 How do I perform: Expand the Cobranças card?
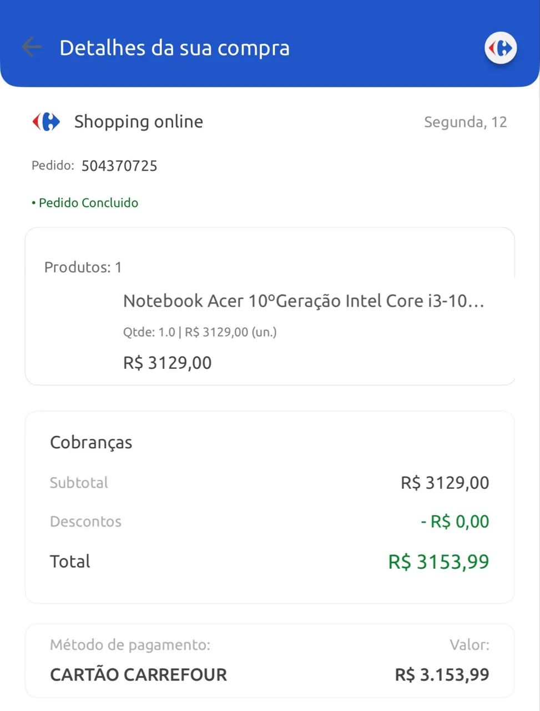91,442
